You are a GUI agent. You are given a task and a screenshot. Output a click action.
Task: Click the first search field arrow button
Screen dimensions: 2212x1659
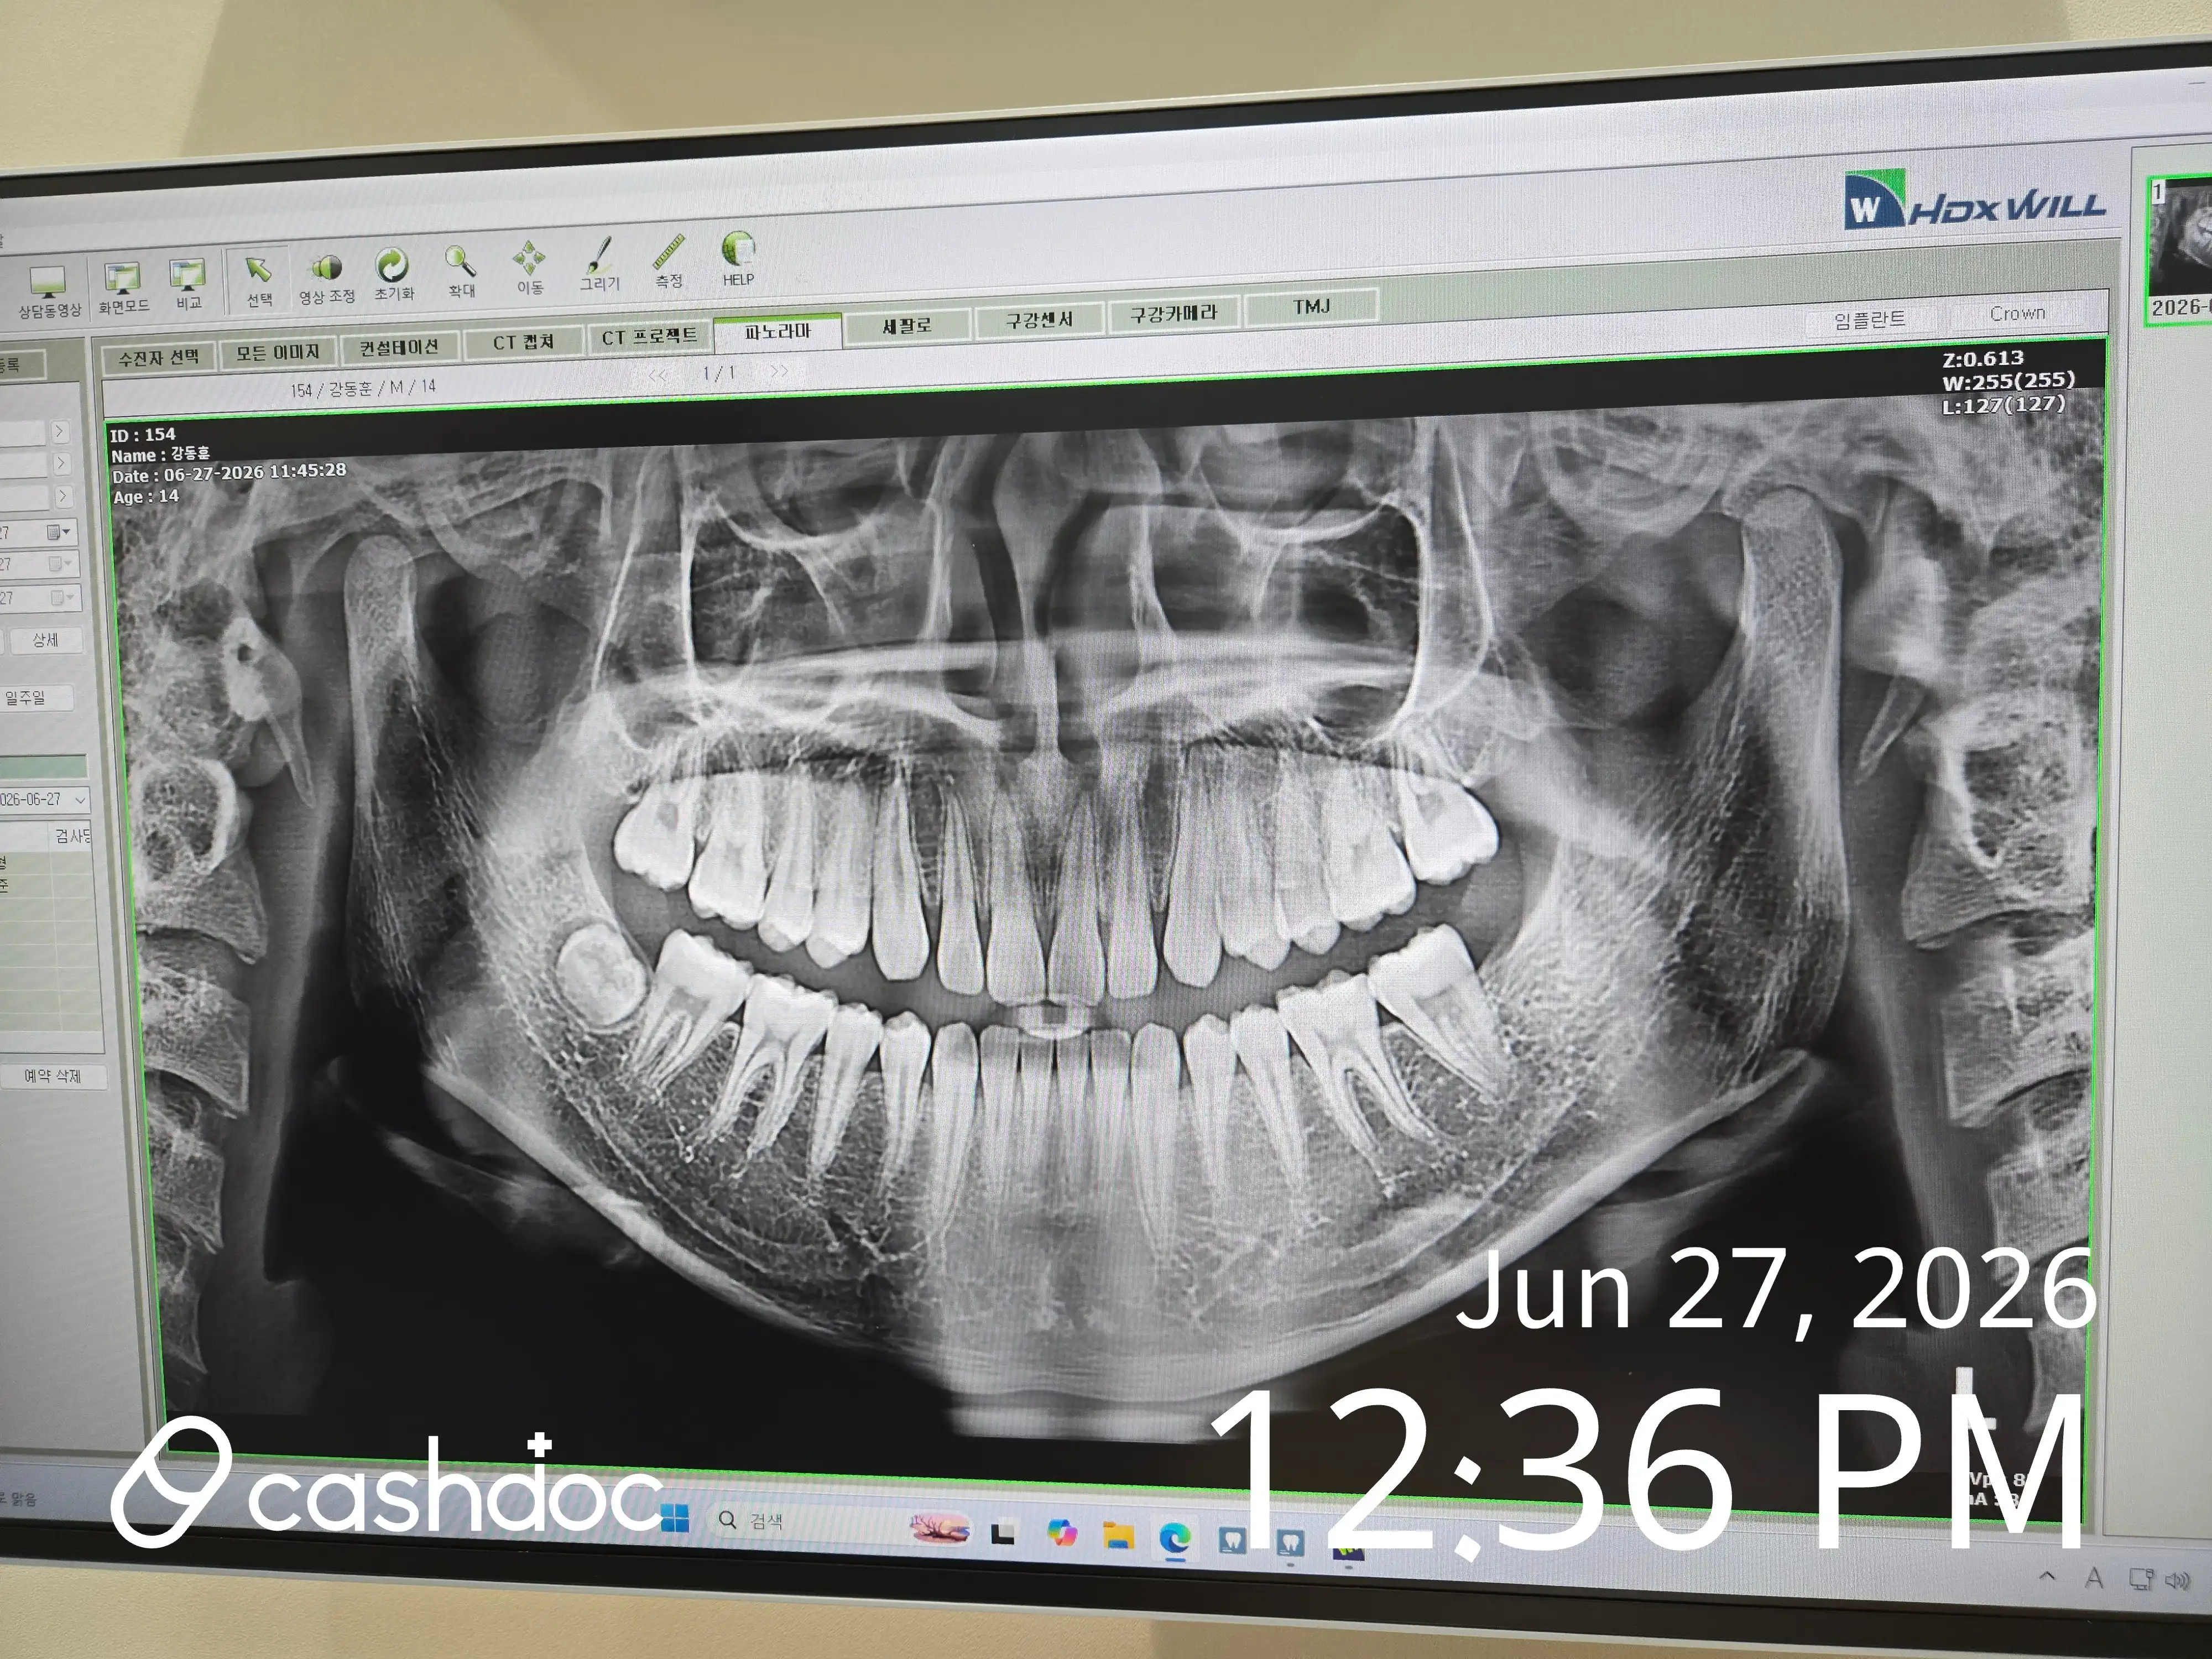pyautogui.click(x=60, y=432)
